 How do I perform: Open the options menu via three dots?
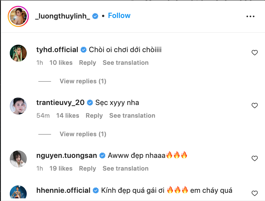250,16
